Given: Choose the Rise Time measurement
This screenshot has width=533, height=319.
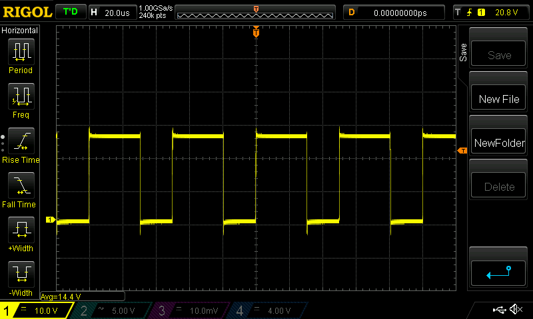Looking at the screenshot, I should coord(21,145).
